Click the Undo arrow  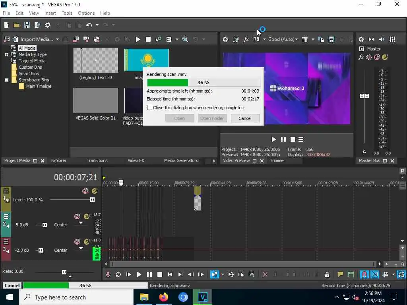pyautogui.click(x=89, y=25)
